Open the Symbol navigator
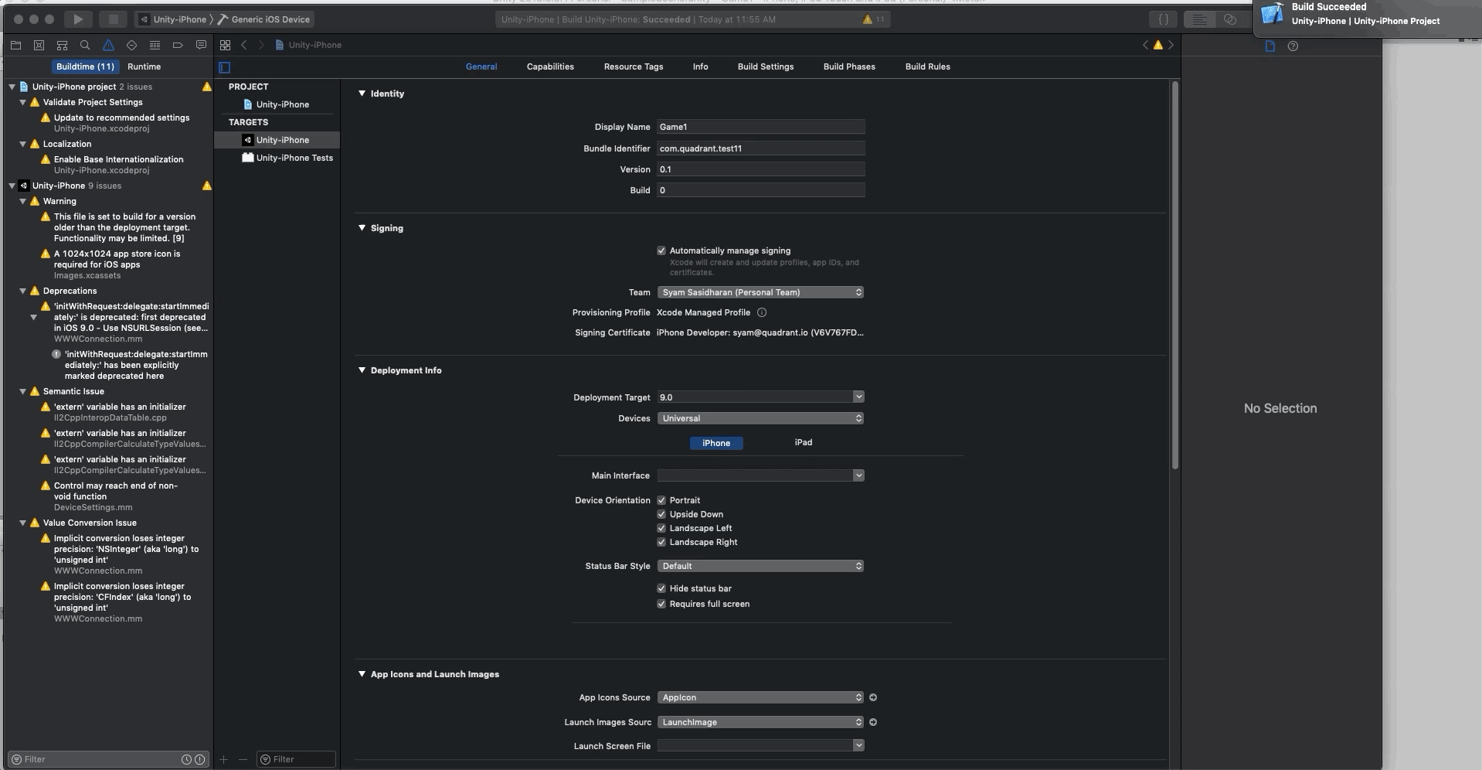Viewport: 1482px width, 770px height. point(62,45)
